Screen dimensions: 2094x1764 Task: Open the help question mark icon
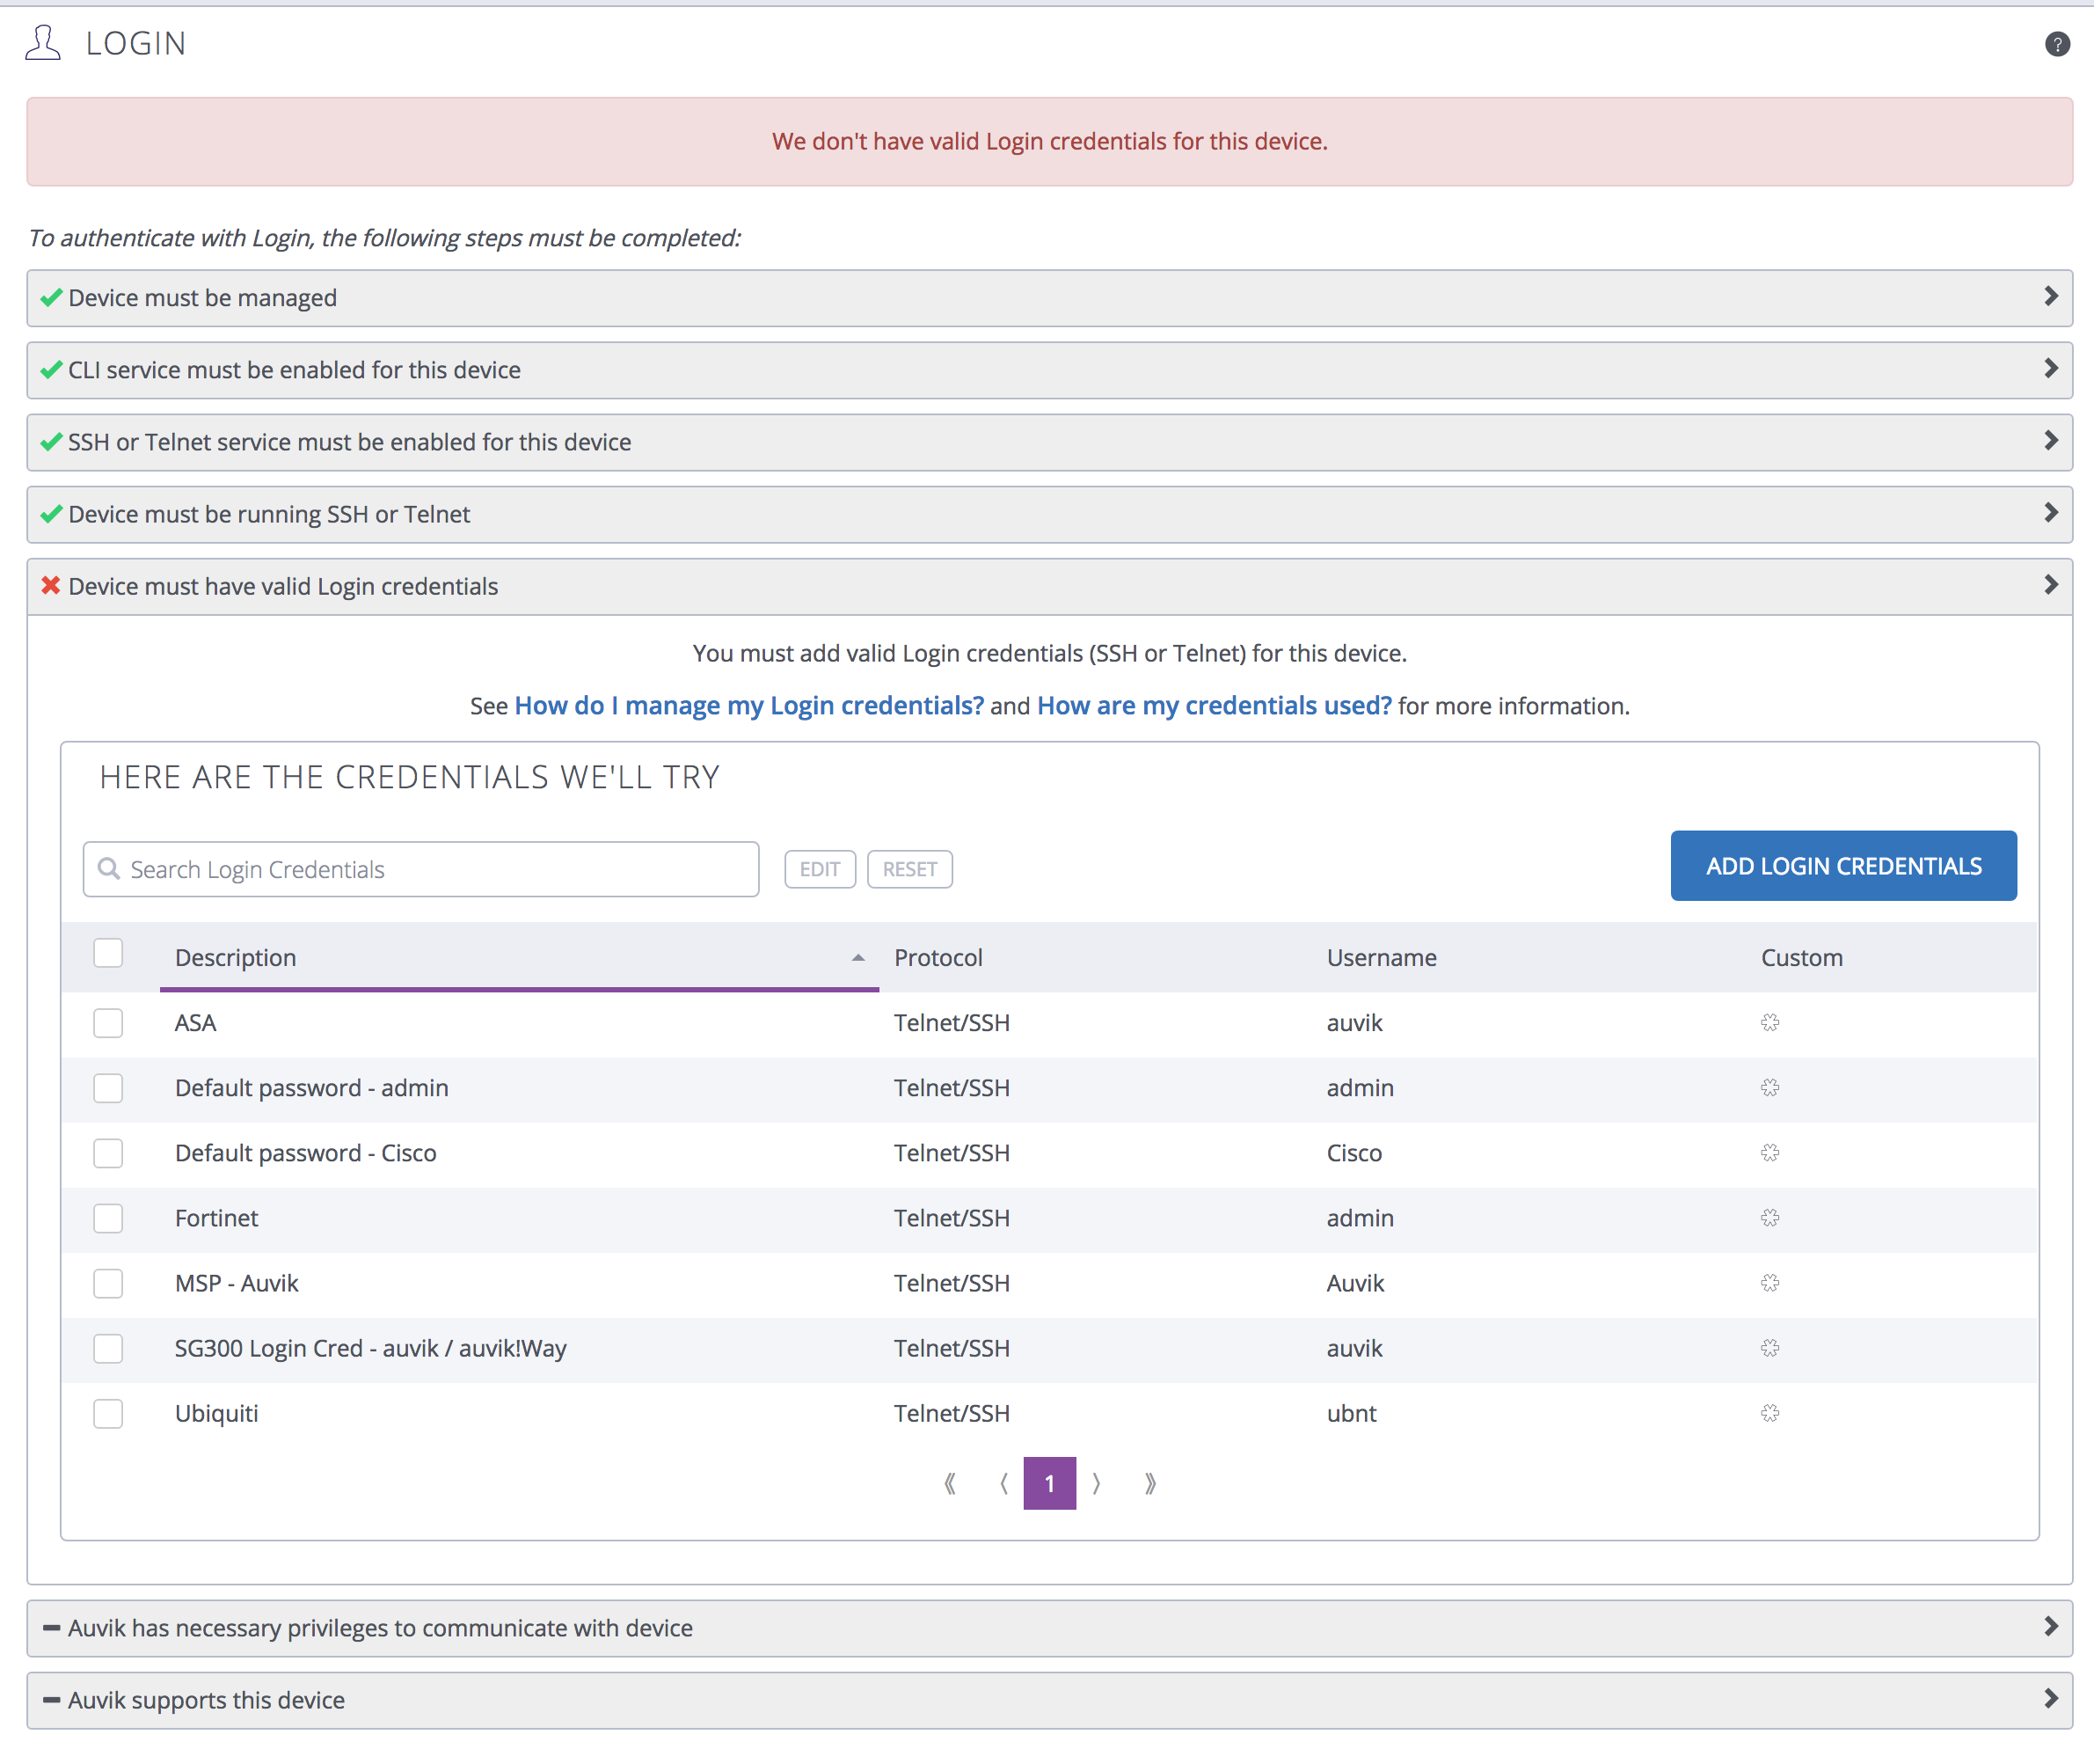[x=2057, y=44]
